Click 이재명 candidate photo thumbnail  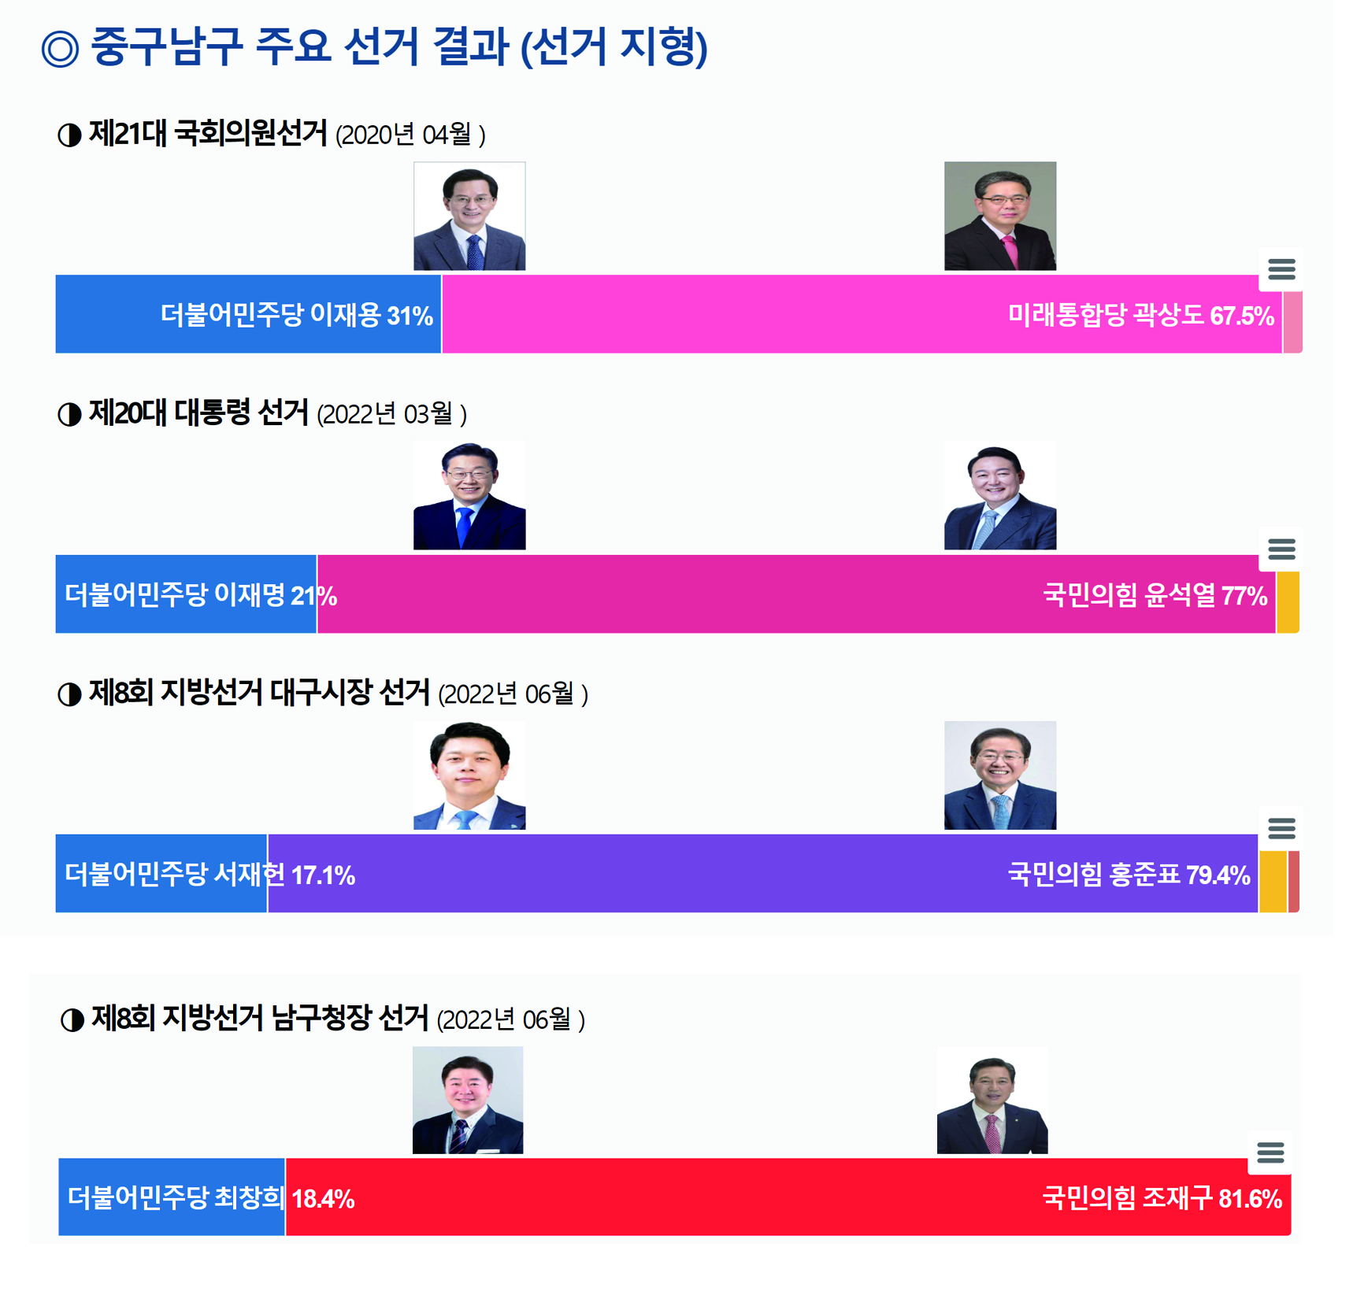pyautogui.click(x=469, y=496)
